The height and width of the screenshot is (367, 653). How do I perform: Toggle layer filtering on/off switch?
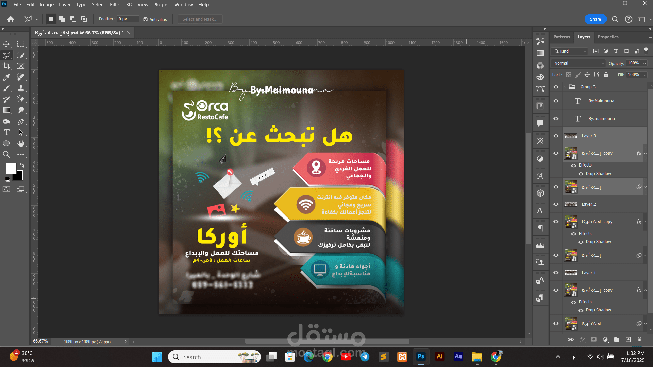pos(646,51)
